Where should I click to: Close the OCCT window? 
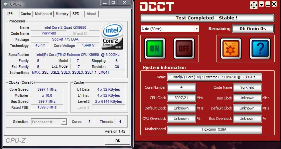pyautogui.click(x=274, y=4)
